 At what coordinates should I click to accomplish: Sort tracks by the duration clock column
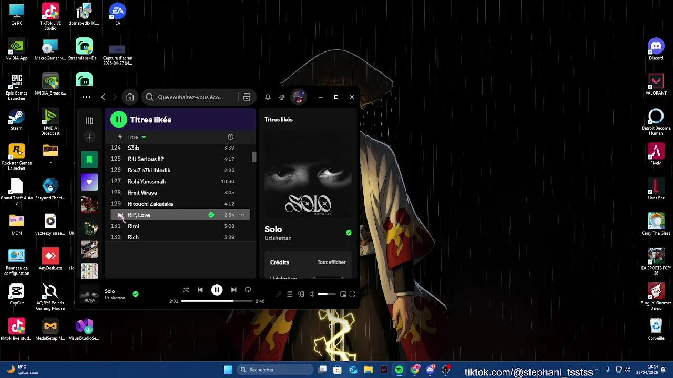(230, 137)
